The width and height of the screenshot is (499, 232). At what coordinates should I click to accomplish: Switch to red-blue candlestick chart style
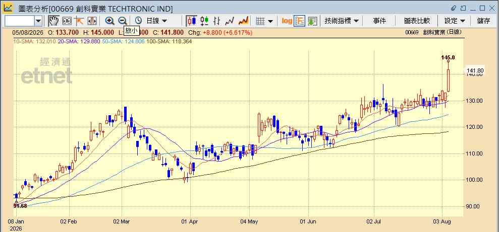(x=192, y=21)
